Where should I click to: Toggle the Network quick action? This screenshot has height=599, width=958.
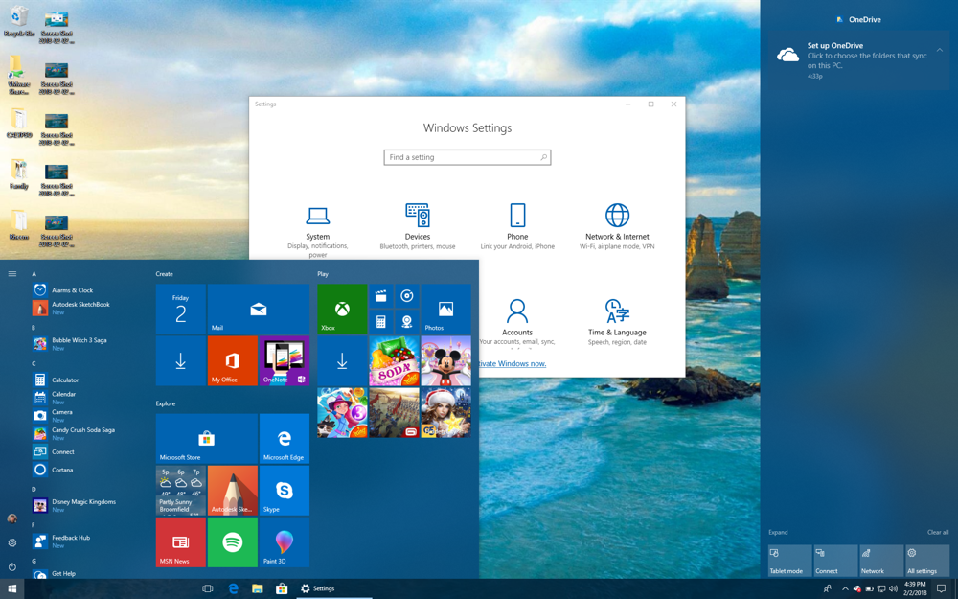879,561
